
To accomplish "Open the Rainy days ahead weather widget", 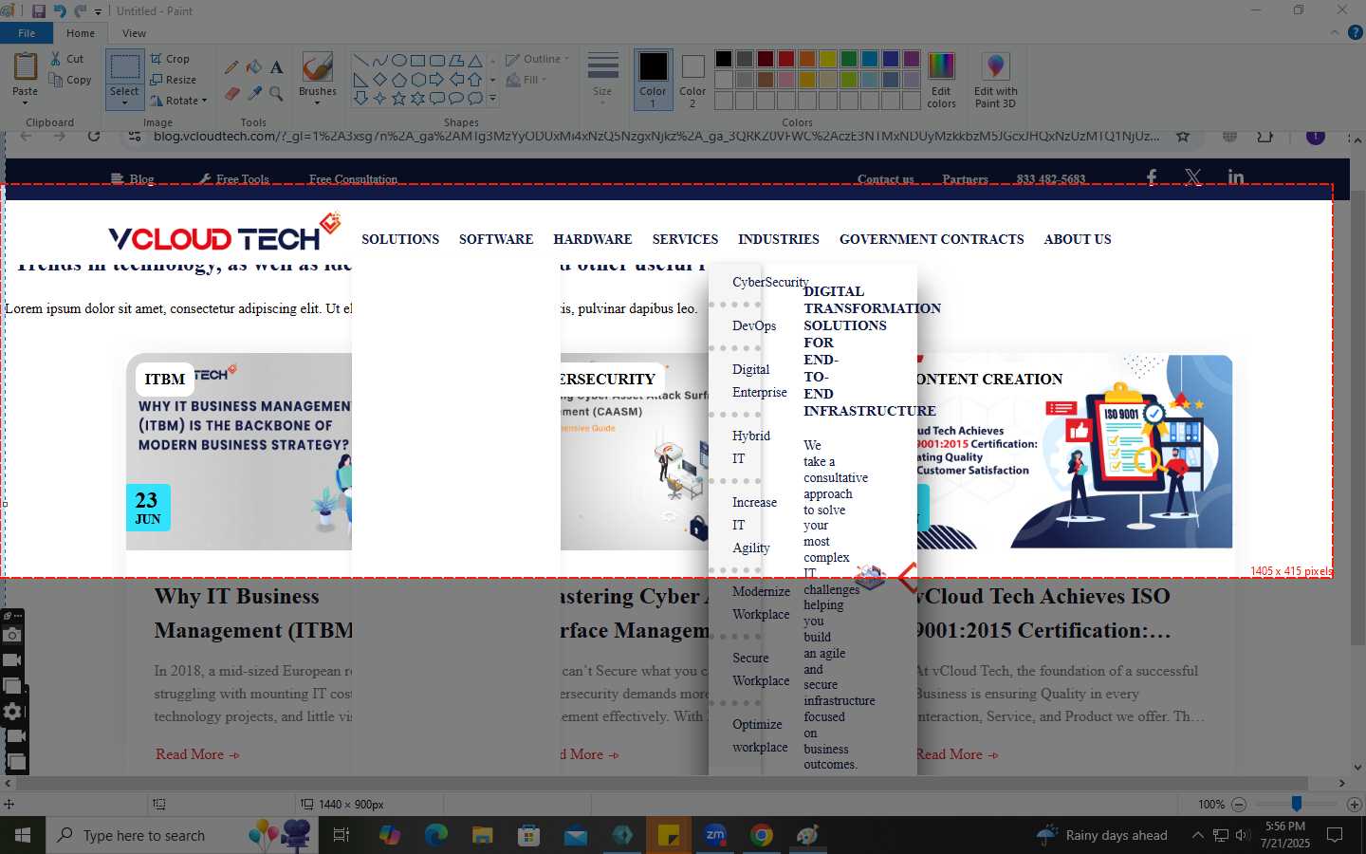I will tap(1102, 835).
